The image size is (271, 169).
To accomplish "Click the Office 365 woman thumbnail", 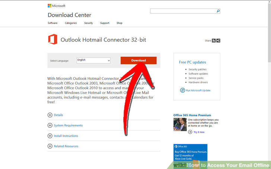I will [x=180, y=124].
